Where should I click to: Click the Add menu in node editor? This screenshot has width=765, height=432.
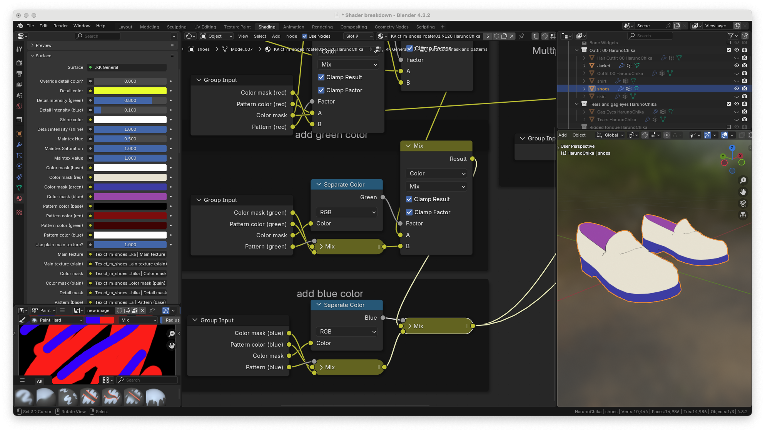(276, 36)
